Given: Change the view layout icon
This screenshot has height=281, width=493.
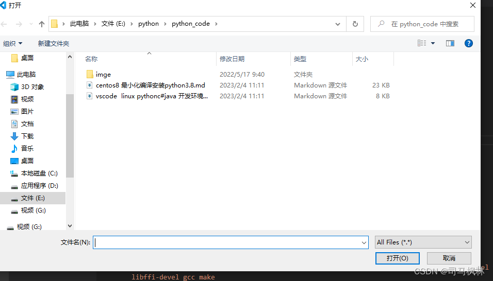Looking at the screenshot, I should pos(422,43).
